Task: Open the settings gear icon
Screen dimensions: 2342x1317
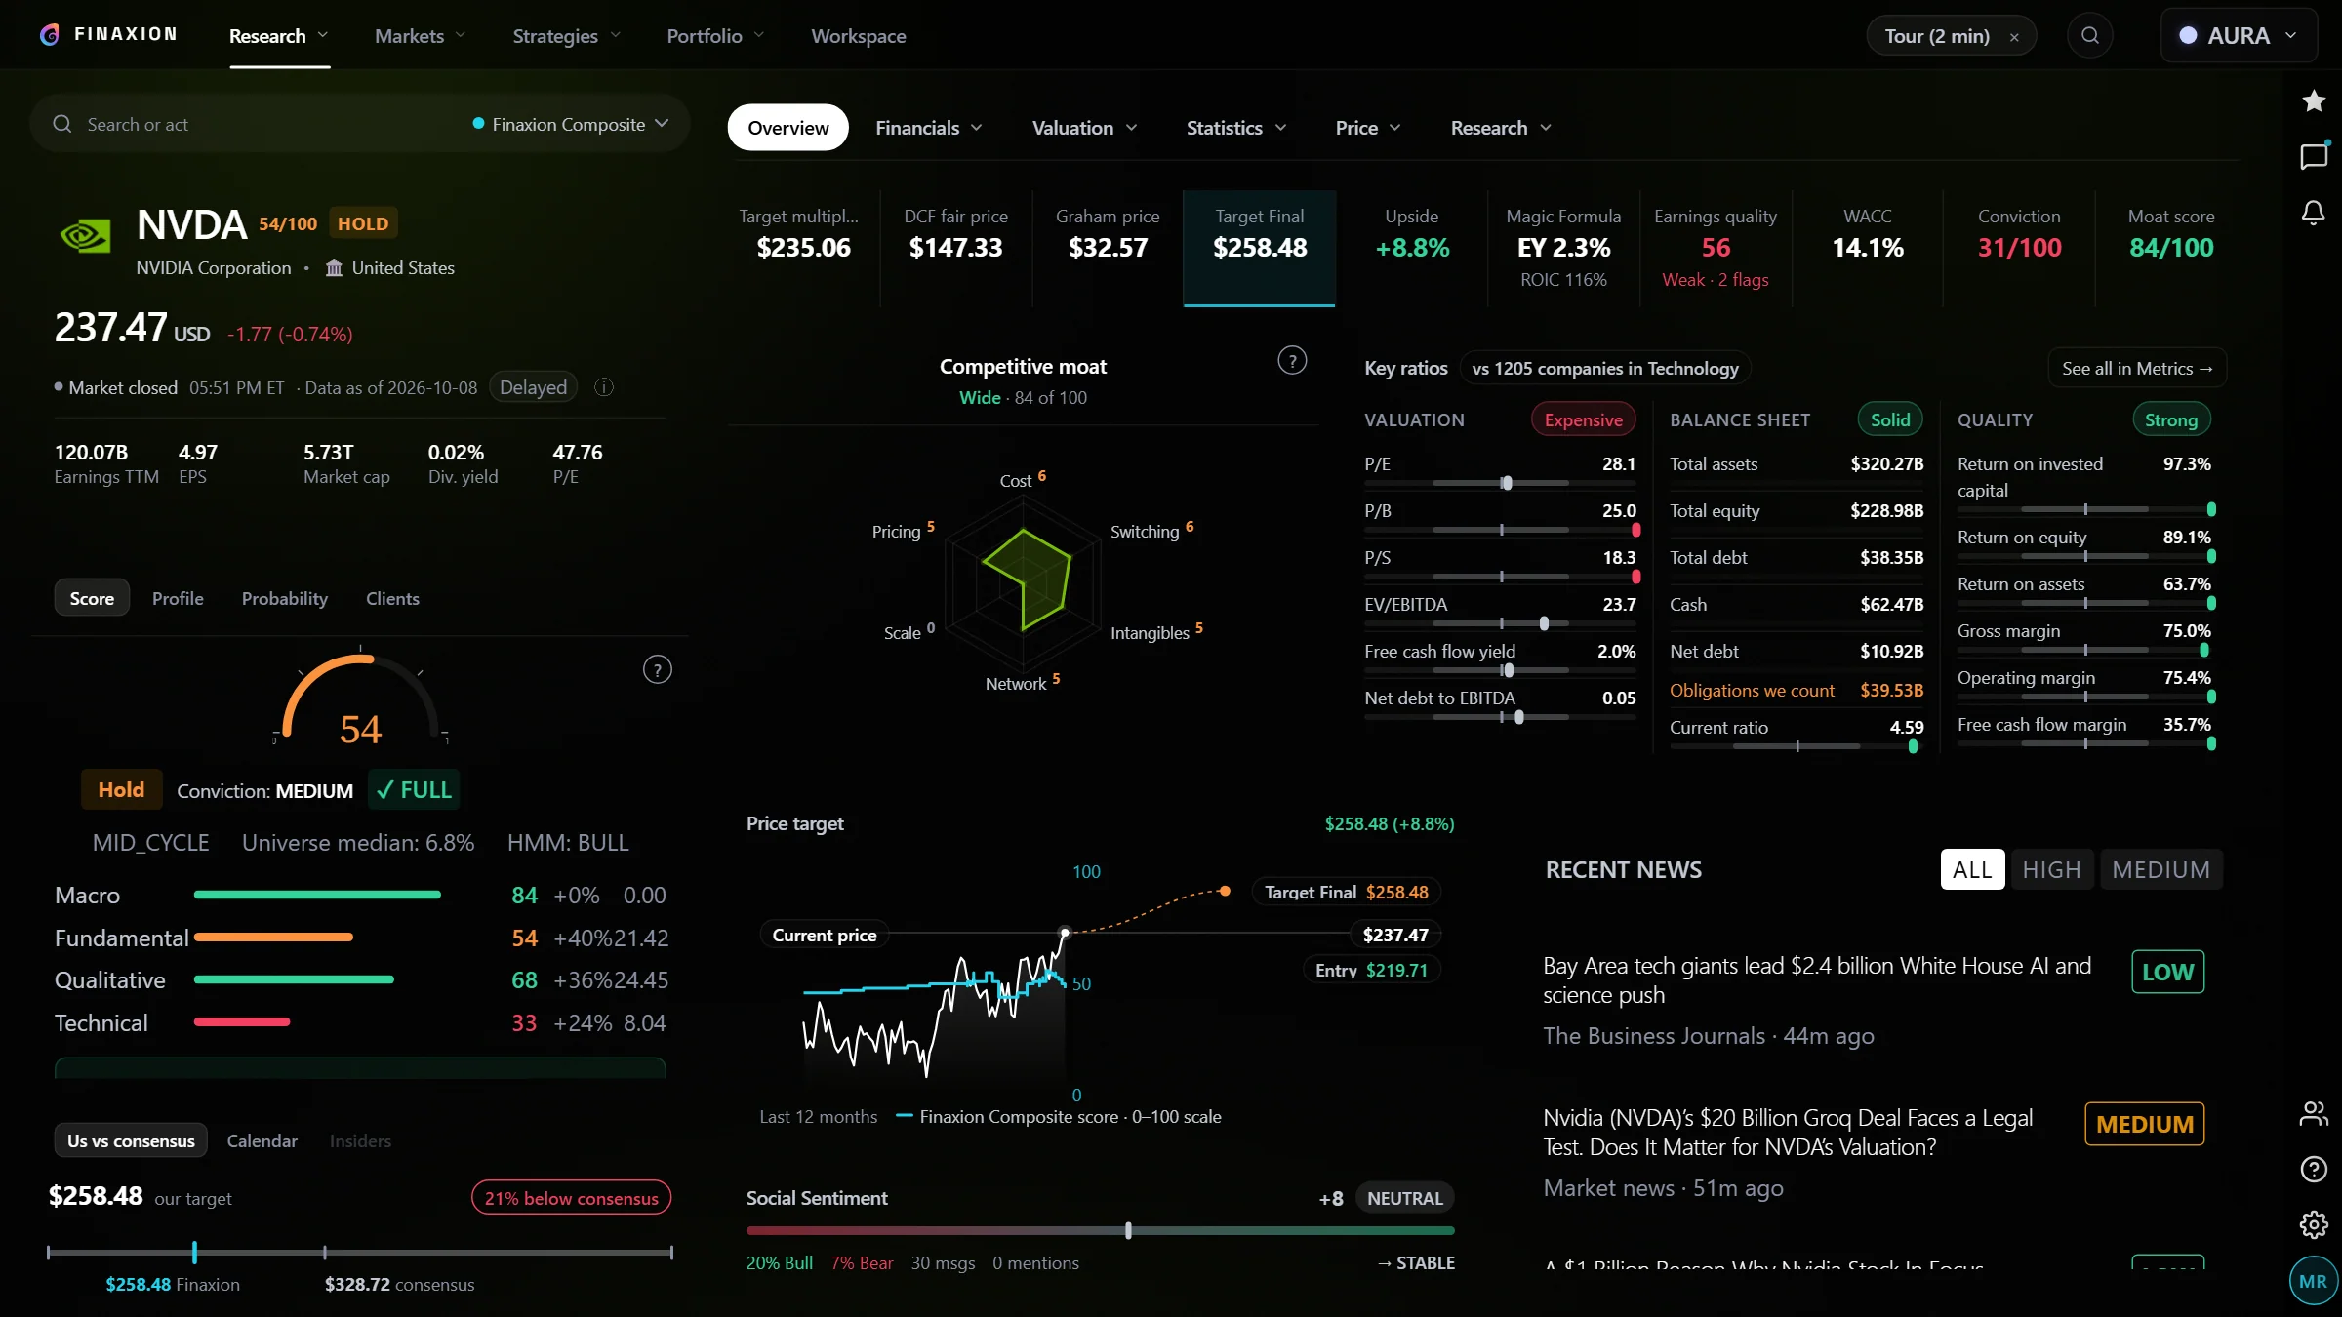Action: pyautogui.click(x=2313, y=1224)
